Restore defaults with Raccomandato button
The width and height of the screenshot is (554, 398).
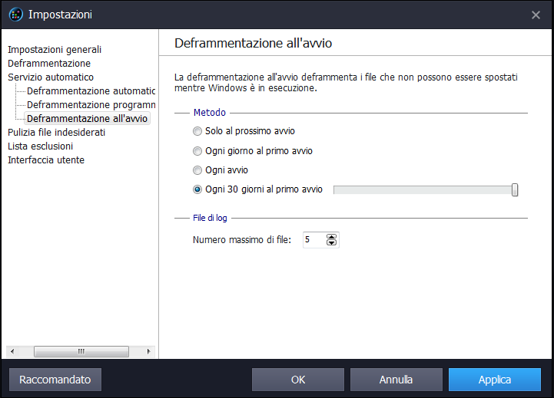(55, 380)
